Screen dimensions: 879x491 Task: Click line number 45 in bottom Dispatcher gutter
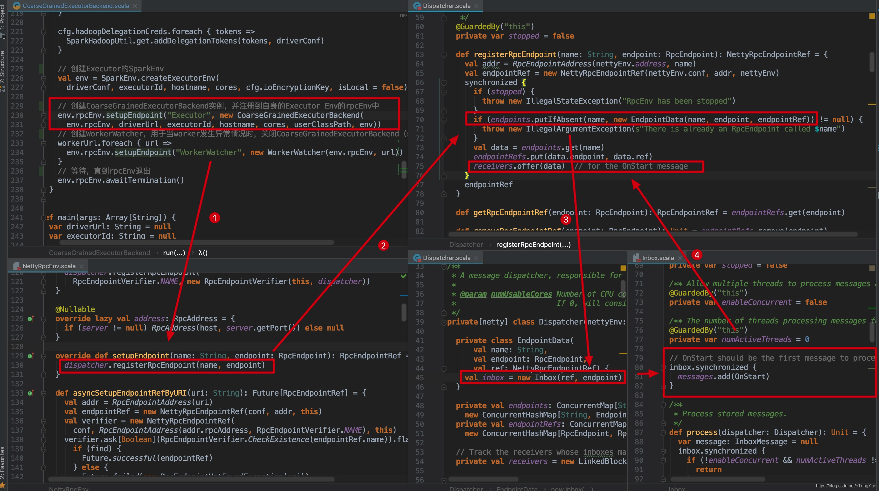[419, 378]
